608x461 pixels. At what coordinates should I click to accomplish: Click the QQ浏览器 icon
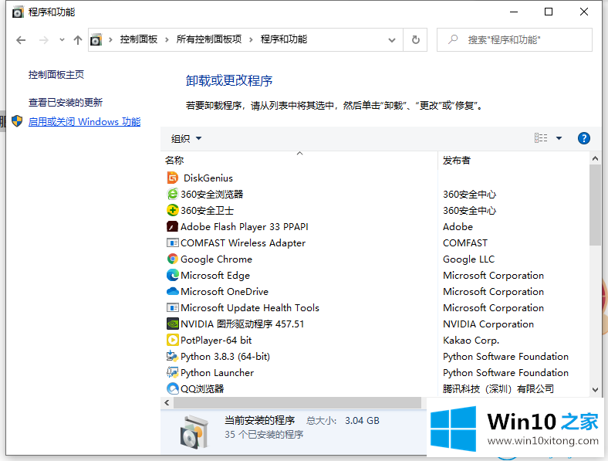coord(172,388)
